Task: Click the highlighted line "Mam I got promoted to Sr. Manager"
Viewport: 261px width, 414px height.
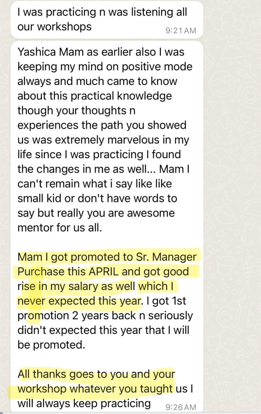Action: click(x=107, y=257)
